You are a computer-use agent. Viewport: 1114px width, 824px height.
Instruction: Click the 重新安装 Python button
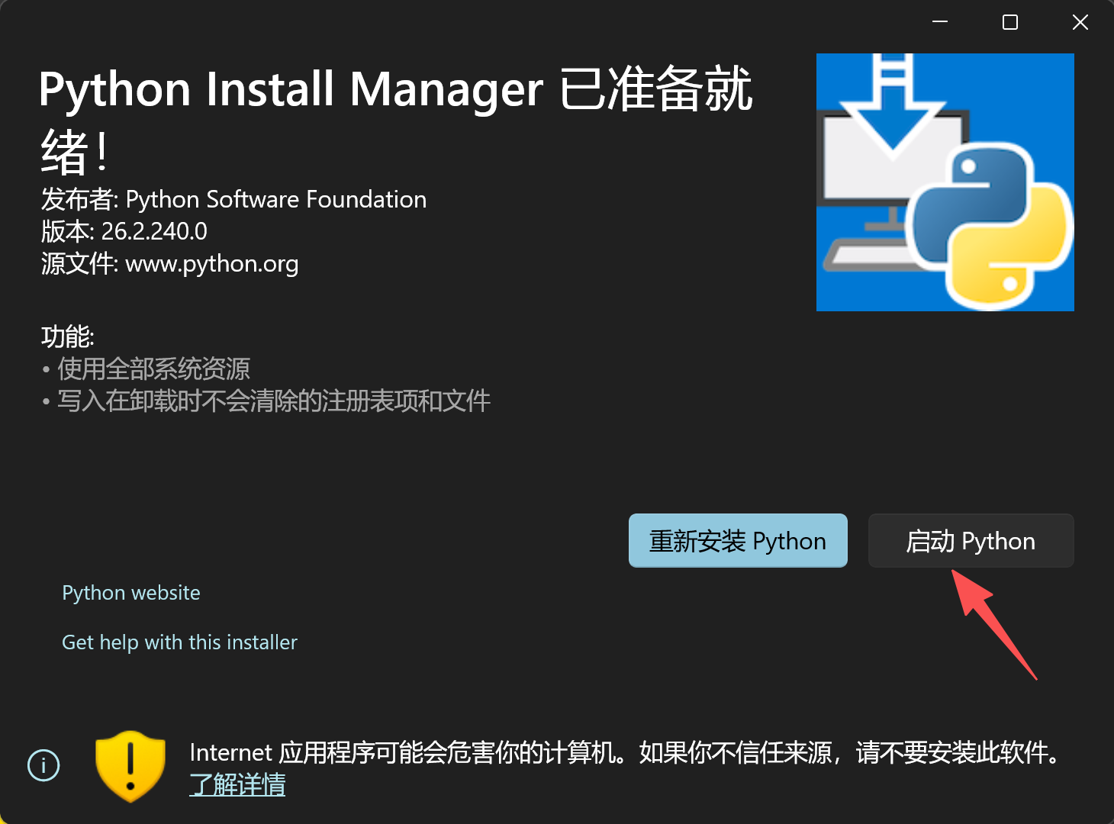[x=738, y=540]
